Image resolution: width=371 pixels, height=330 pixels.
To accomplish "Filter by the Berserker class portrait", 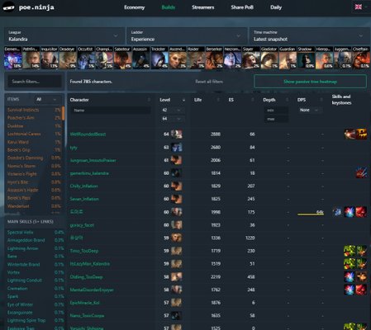I will click(214, 58).
